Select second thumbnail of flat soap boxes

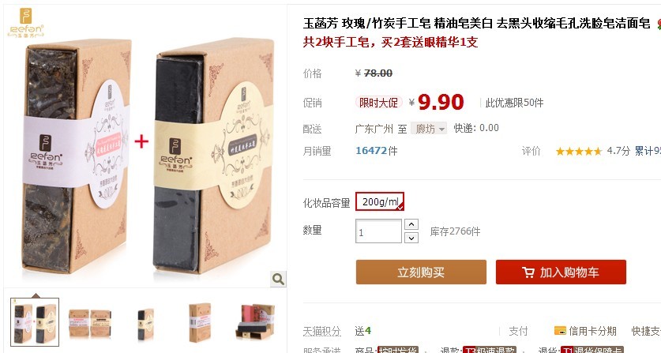click(x=90, y=323)
